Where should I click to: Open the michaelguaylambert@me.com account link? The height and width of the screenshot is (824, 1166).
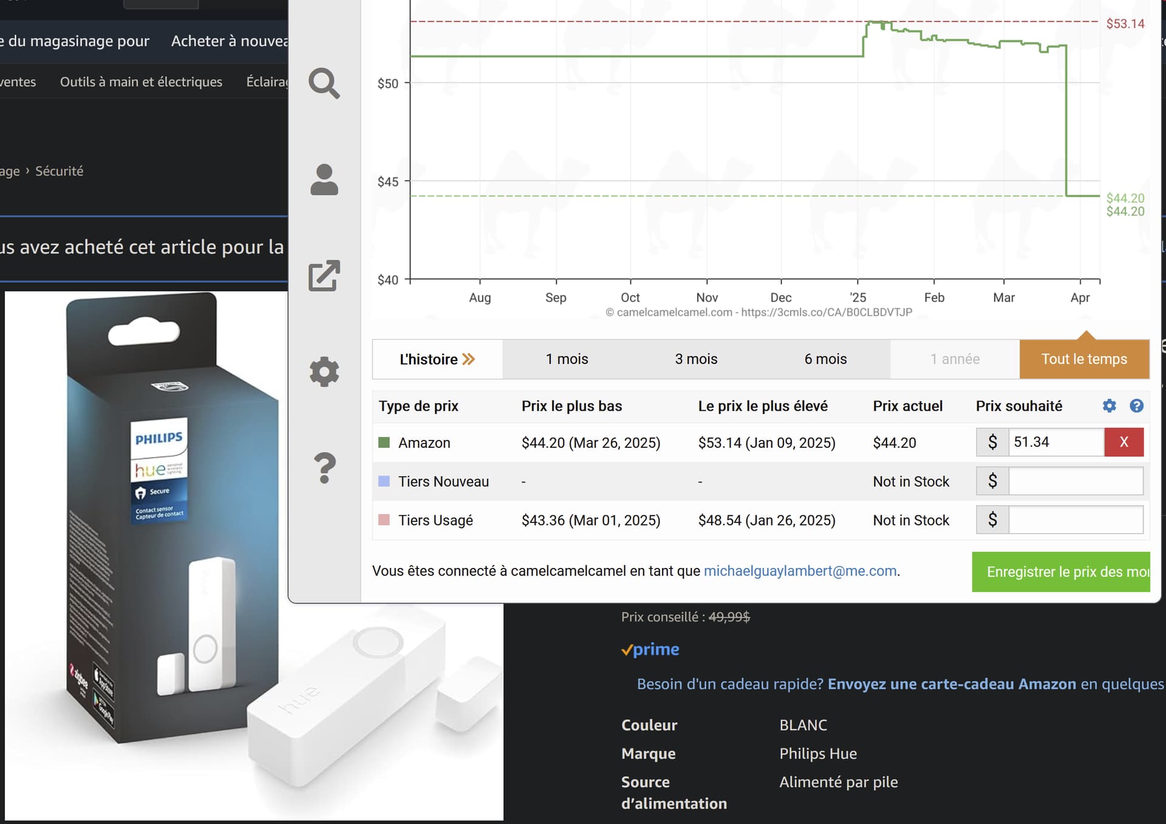coord(800,571)
